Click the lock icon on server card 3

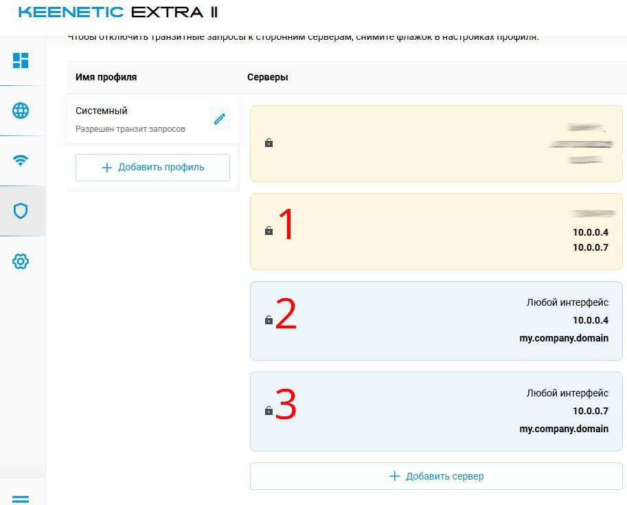coord(269,411)
